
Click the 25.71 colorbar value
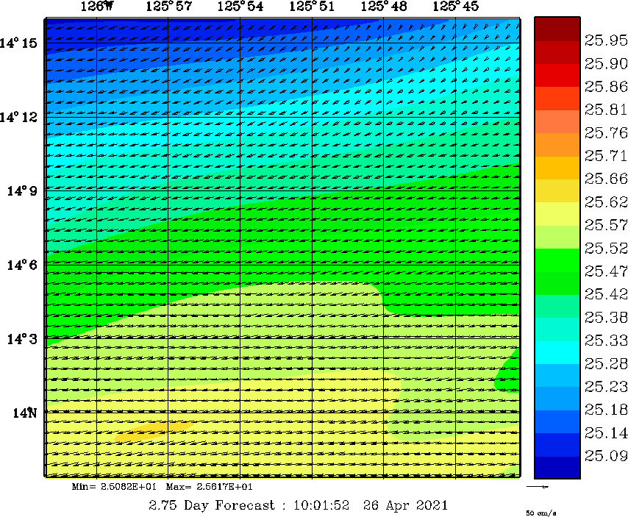[x=606, y=155]
